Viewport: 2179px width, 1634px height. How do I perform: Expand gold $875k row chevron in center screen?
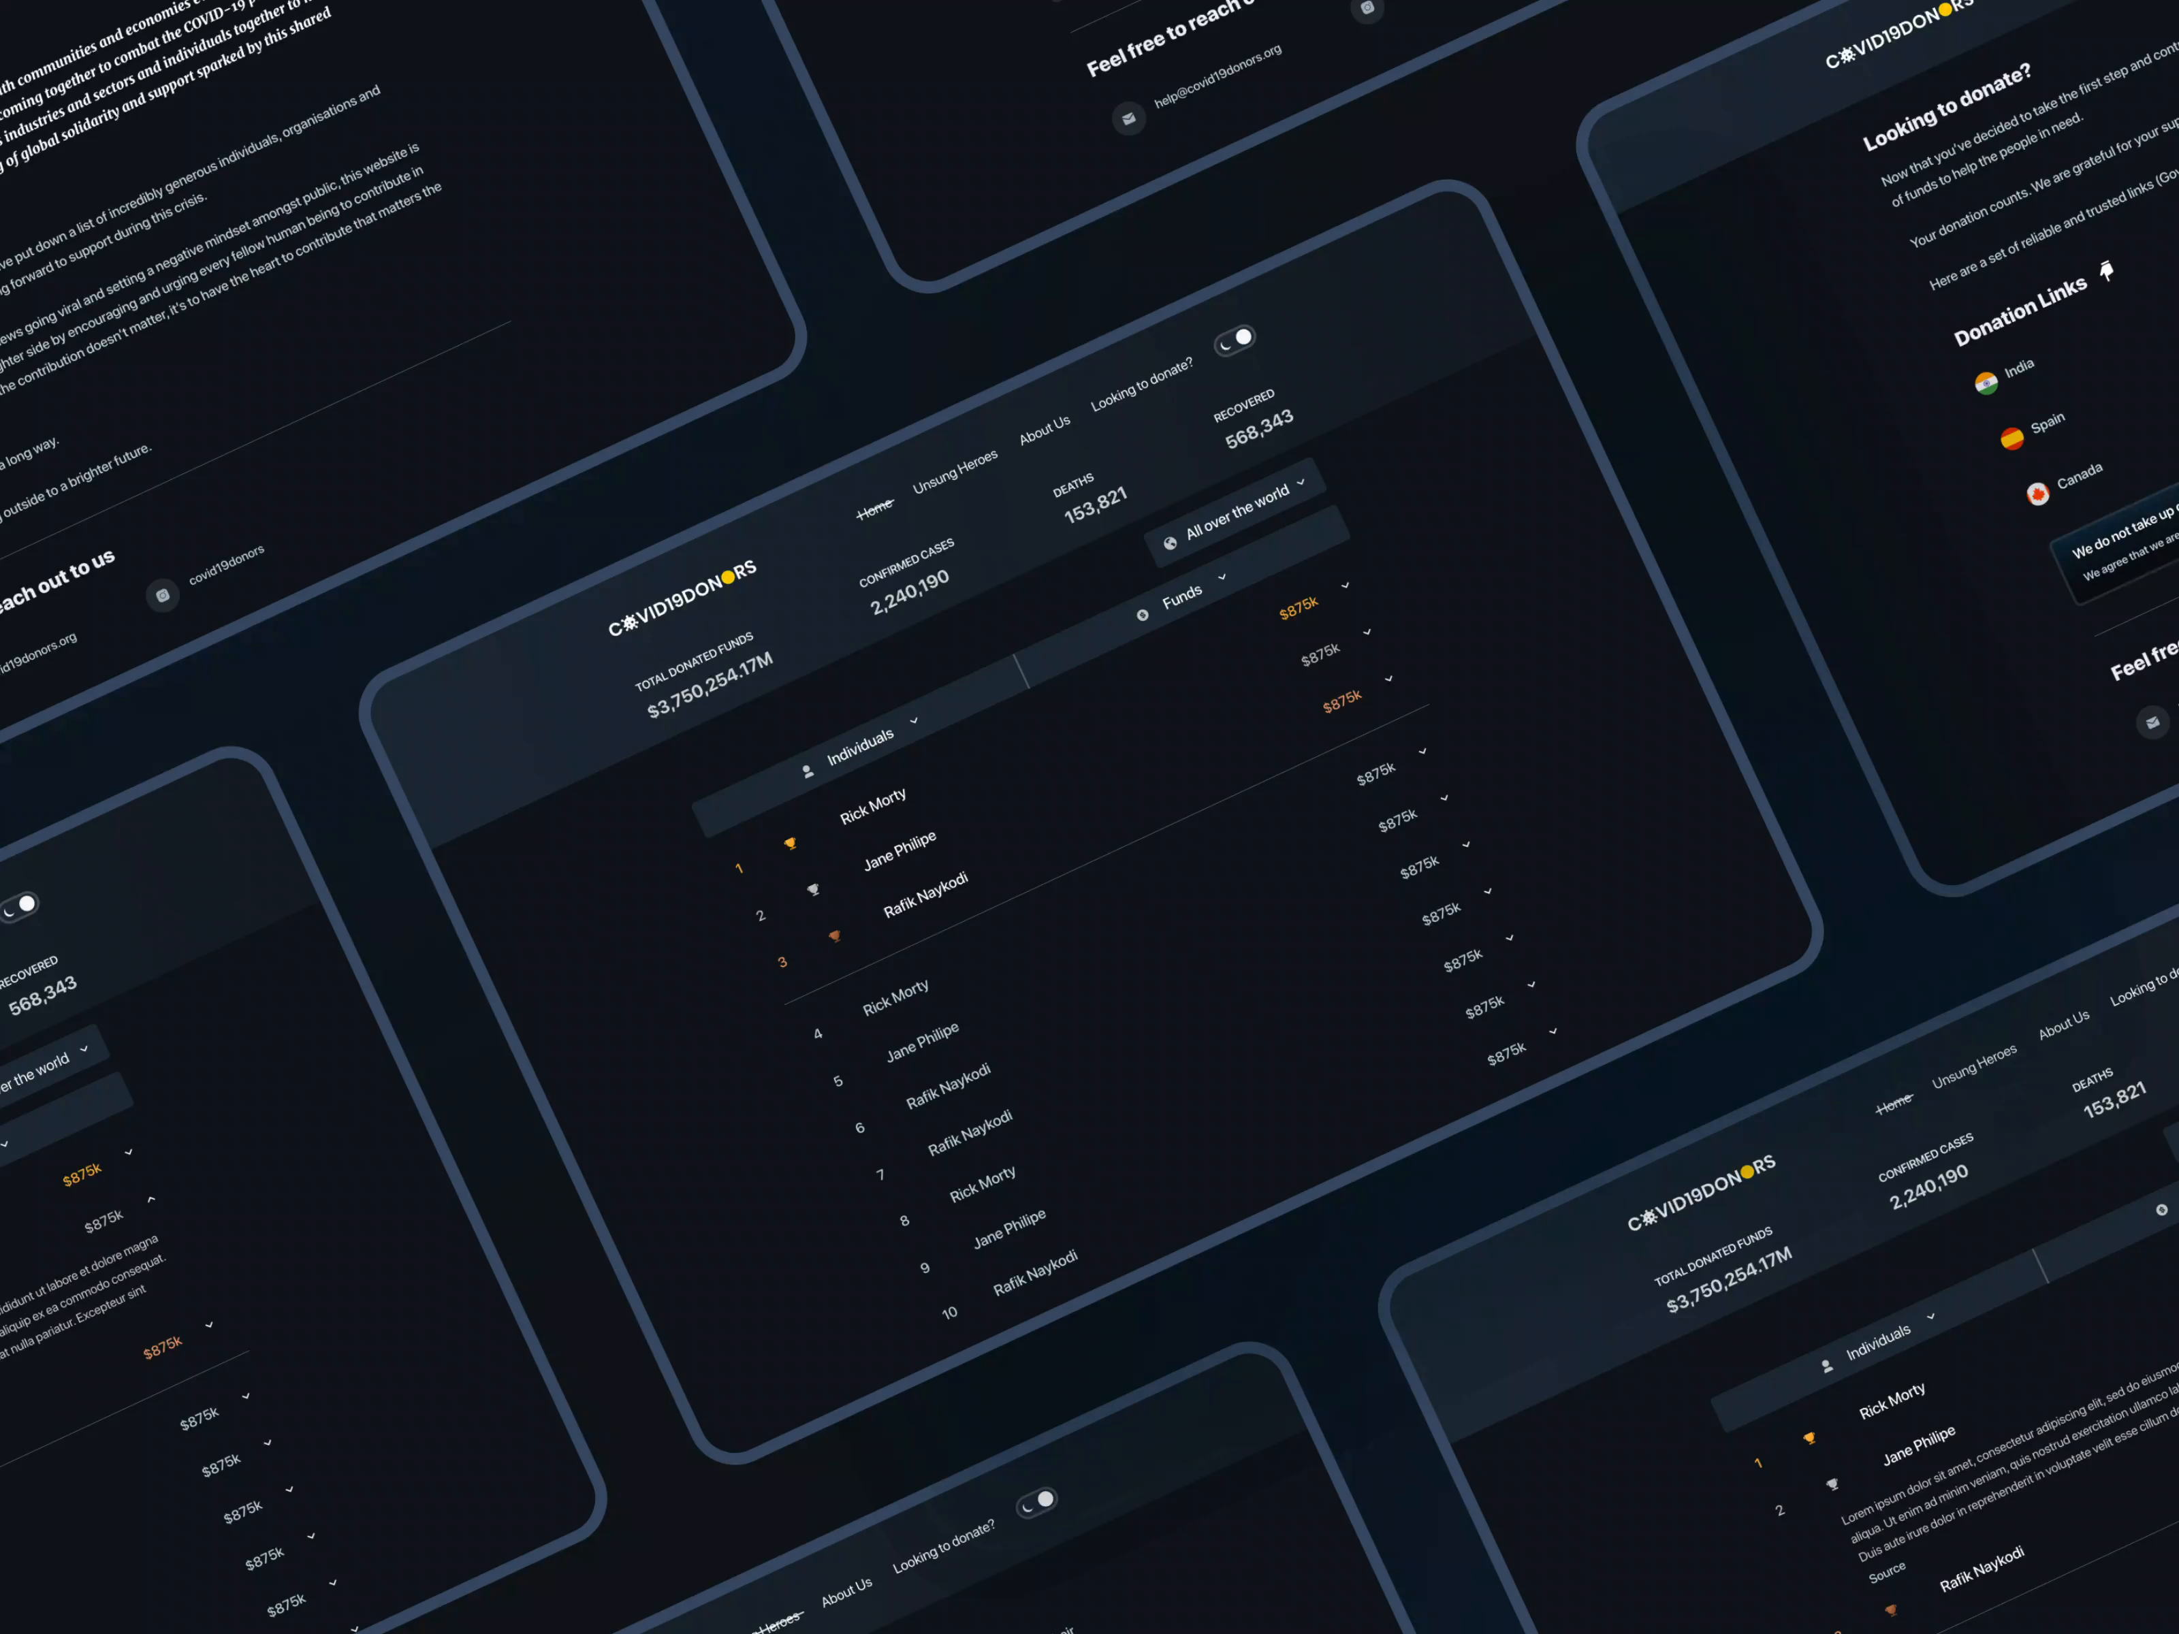point(1346,585)
